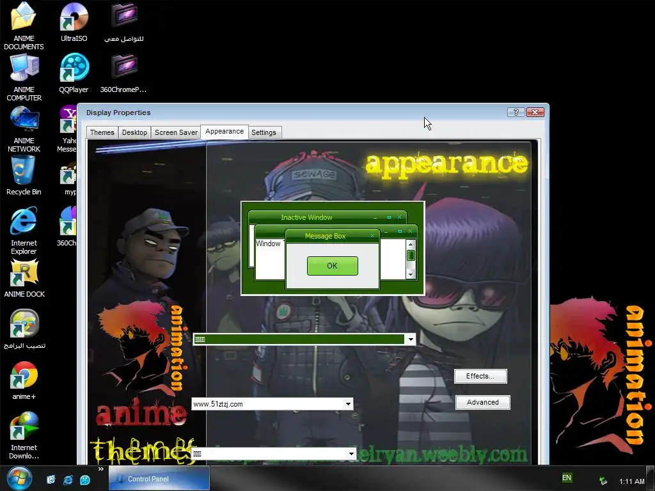Click the preview scrollbar up arrow

[411, 244]
